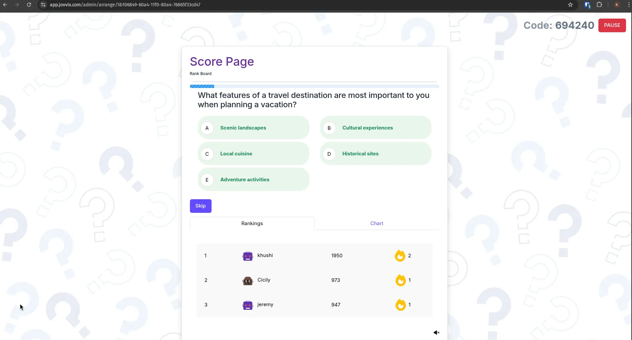
Task: Open the browser three-dot menu
Action: coord(628,5)
